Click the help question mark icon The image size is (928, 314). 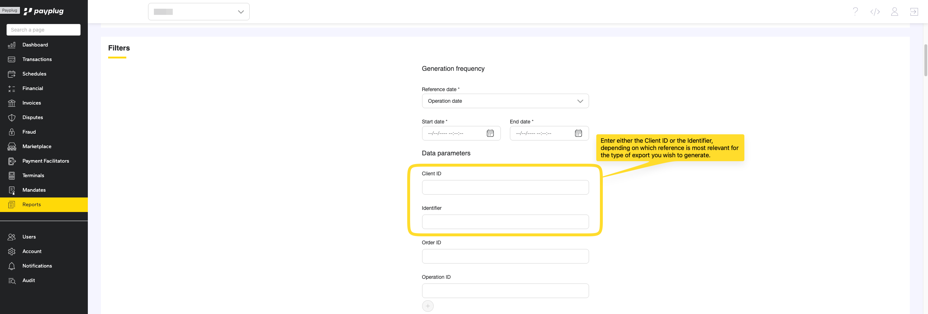click(x=855, y=12)
